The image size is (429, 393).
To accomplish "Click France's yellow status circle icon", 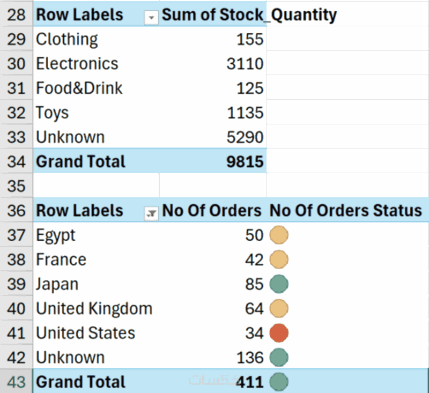I will click(279, 259).
